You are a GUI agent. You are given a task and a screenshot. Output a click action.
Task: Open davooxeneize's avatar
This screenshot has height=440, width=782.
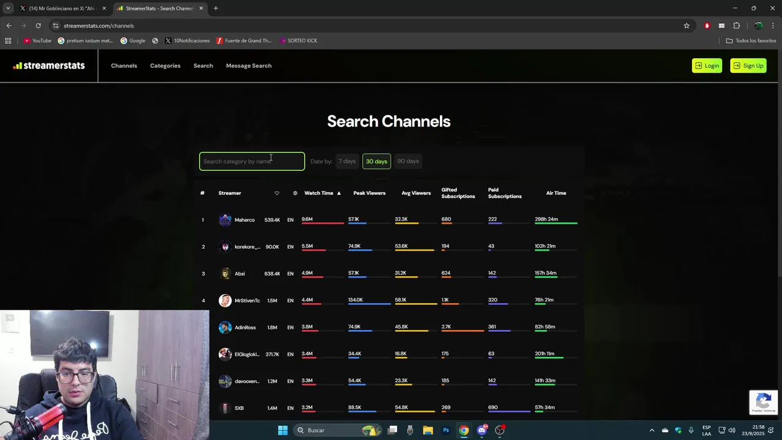[225, 381]
